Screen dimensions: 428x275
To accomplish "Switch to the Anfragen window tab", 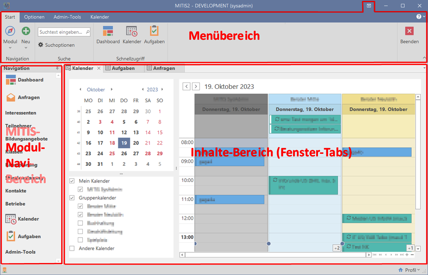I will [x=164, y=68].
